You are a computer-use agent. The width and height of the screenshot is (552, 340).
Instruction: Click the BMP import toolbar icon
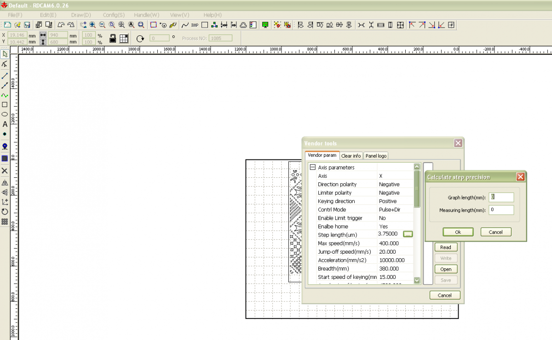point(195,25)
